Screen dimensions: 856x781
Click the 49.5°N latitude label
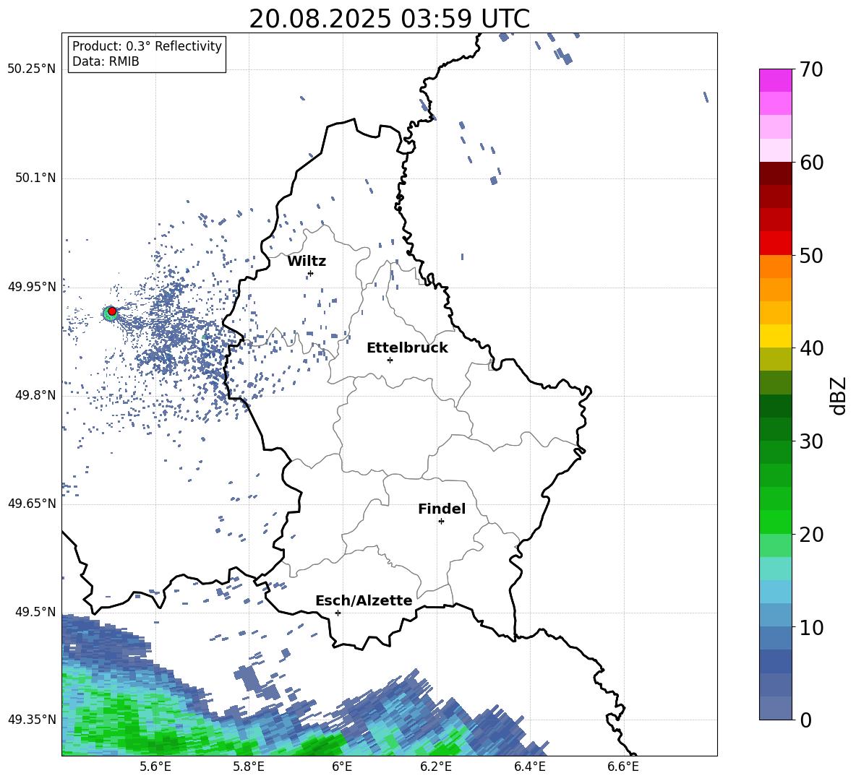point(35,612)
